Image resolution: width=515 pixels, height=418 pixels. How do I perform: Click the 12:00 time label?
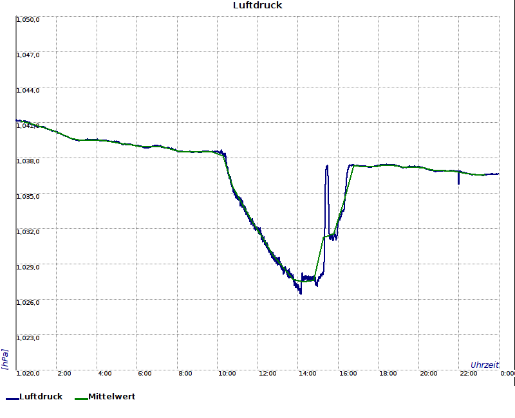(x=267, y=374)
